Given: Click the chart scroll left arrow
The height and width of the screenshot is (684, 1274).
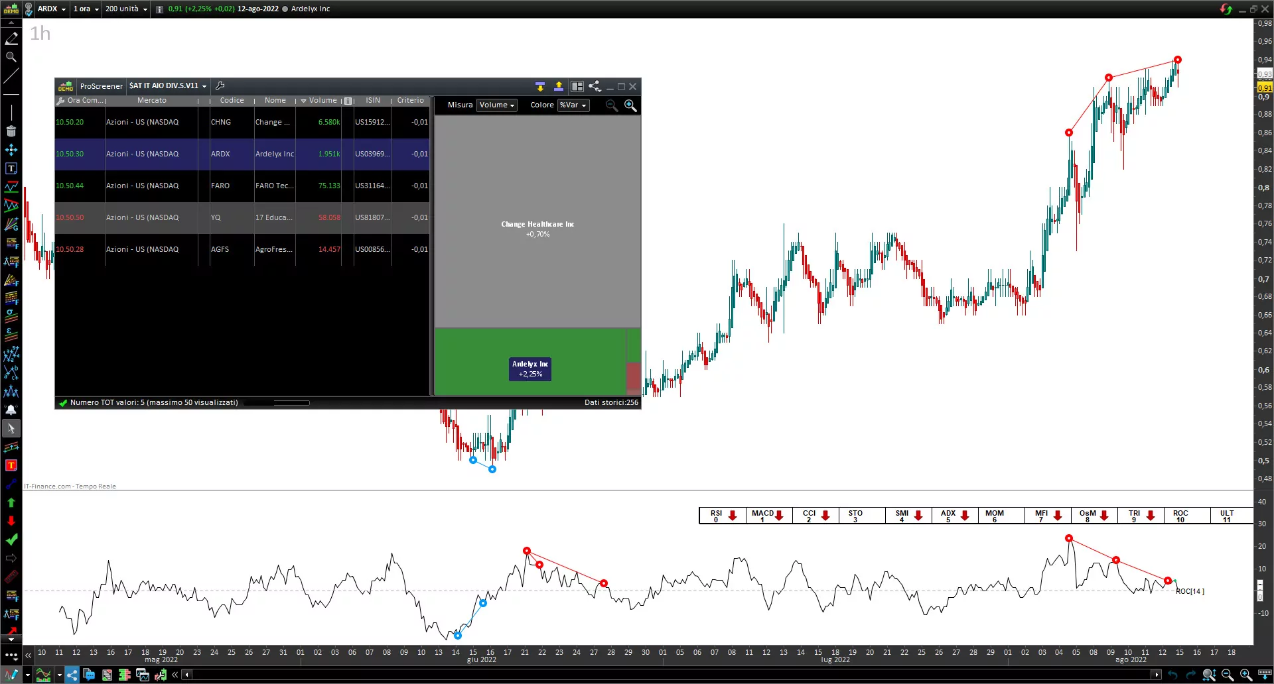Looking at the screenshot, I should point(187,675).
